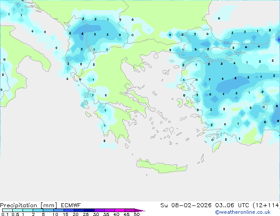
Task: Click the legend label '0.1'
Action: click(5, 214)
